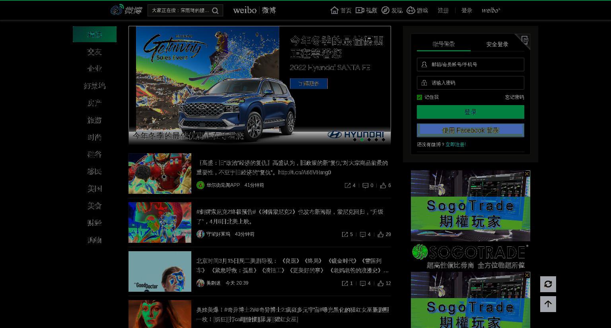The width and height of the screenshot is (611, 328).
Task: Switch to QR code login corner icon
Action: [524, 40]
